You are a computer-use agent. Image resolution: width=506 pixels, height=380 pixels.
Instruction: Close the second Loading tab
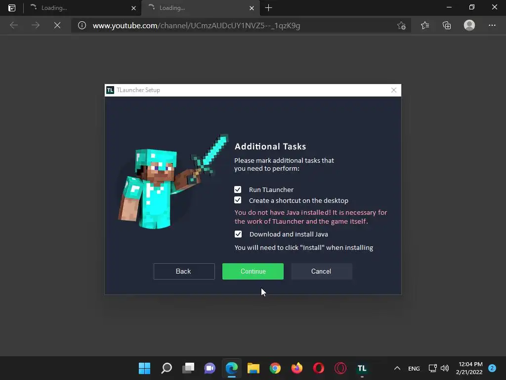252,8
